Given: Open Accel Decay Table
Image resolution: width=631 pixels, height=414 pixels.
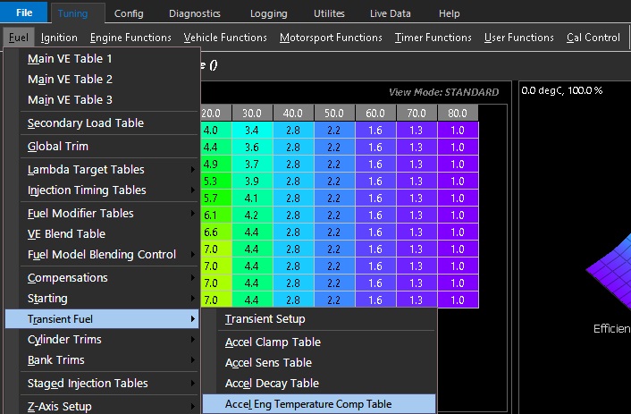Looking at the screenshot, I should 319,384.
